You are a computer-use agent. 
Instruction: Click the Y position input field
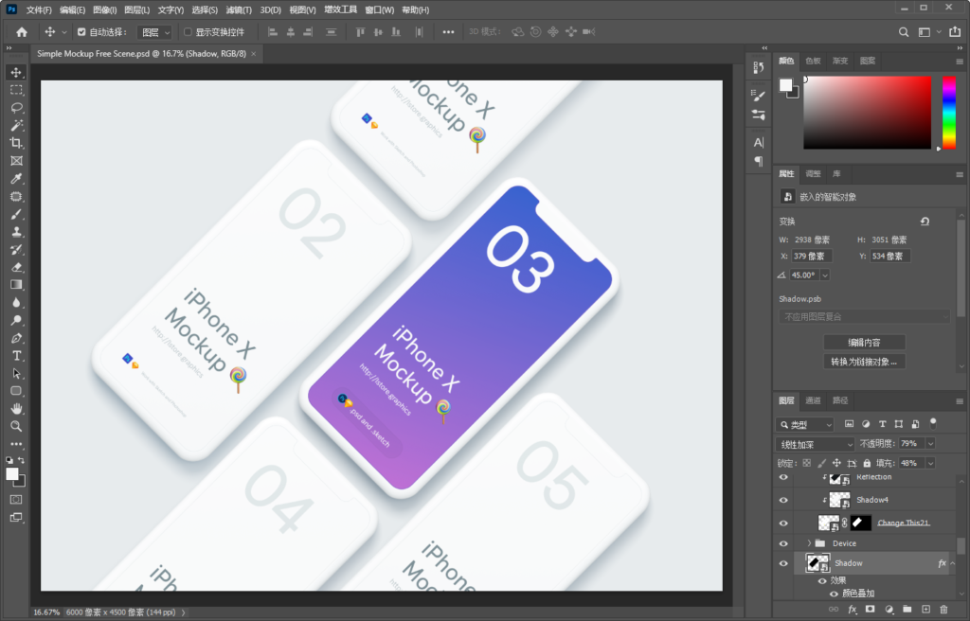pyautogui.click(x=889, y=257)
